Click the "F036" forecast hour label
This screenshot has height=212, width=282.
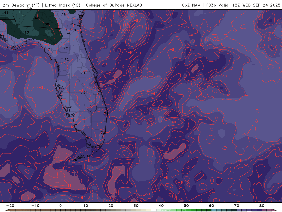coord(211,5)
